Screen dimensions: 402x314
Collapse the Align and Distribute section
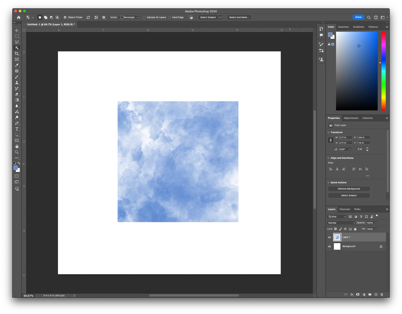coord(328,158)
